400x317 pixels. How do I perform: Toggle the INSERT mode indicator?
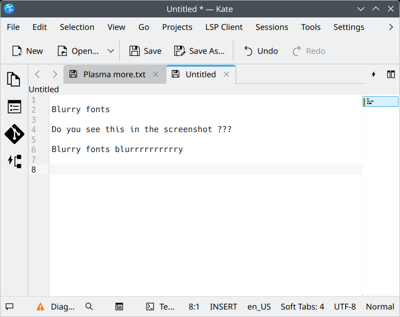223,307
